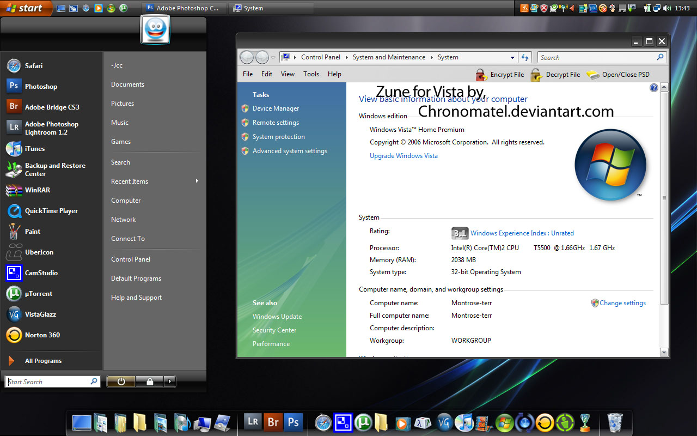
Task: Click Change settings for computer name
Action: point(622,303)
